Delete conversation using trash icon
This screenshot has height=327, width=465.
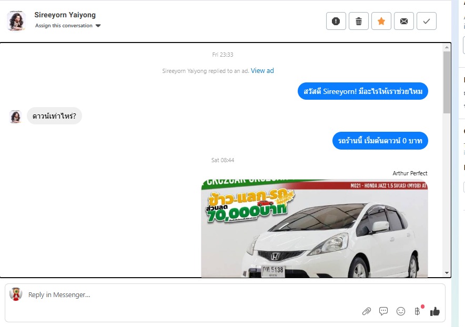[359, 21]
